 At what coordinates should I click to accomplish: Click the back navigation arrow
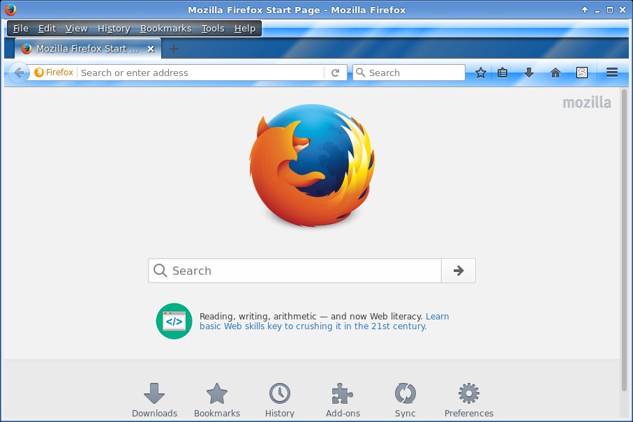coord(19,73)
